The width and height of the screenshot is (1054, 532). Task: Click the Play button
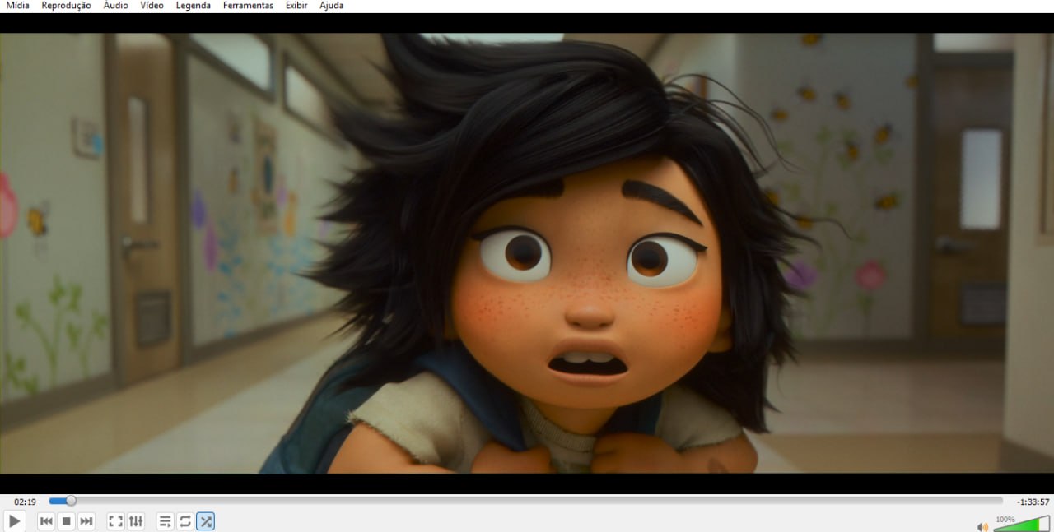(x=14, y=521)
